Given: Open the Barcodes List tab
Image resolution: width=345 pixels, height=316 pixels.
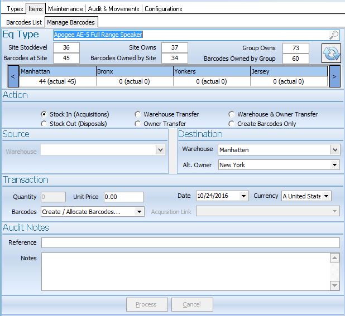Looking at the screenshot, I should (23, 22).
